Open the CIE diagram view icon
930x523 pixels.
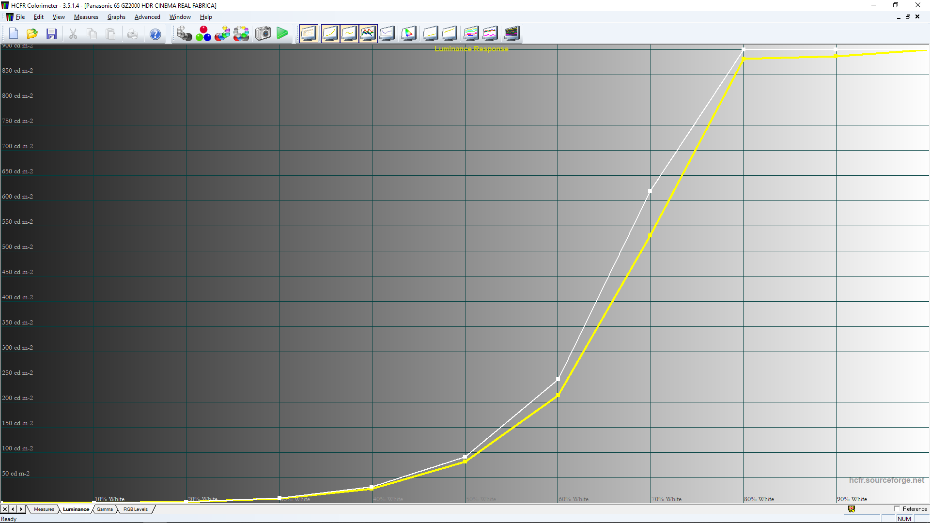pos(408,33)
